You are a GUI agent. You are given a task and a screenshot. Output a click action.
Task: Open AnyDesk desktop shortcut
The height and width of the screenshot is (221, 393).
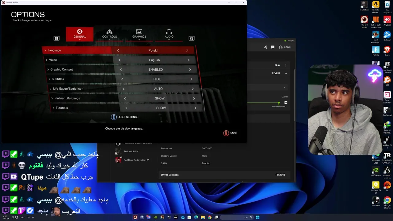pyautogui.click(x=387, y=21)
